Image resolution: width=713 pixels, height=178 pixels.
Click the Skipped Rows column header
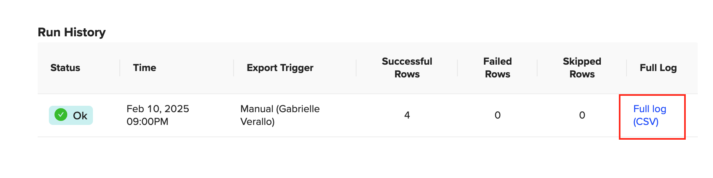click(582, 68)
